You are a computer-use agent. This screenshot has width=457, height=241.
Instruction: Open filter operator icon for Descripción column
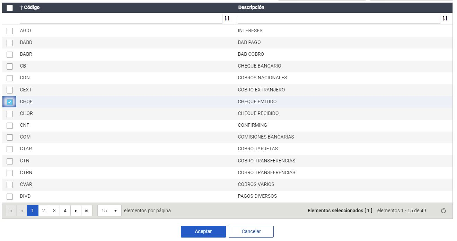tap(445, 19)
